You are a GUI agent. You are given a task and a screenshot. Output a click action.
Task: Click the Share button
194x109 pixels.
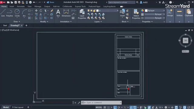coord(50,2)
